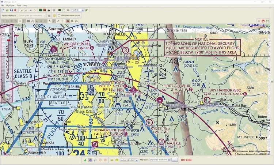Click the 'Spada Lake' map label
Screen dimensions: 274x165
pyautogui.click(x=220, y=70)
